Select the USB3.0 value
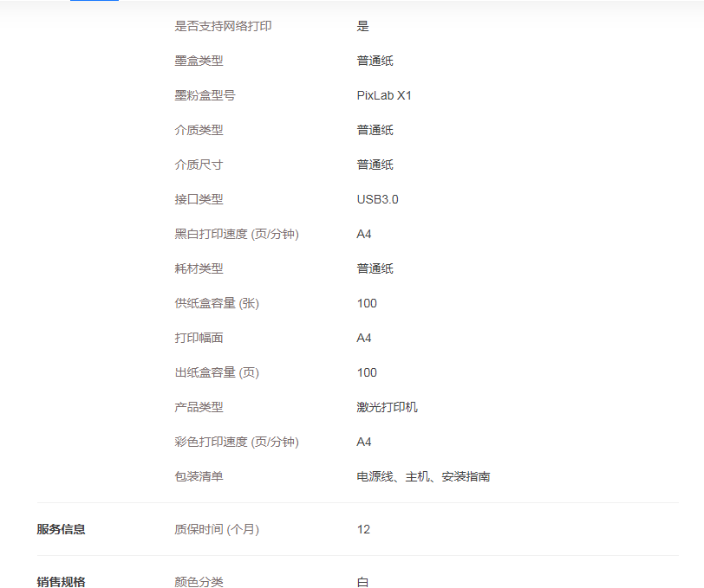This screenshot has width=704, height=588. coord(378,199)
